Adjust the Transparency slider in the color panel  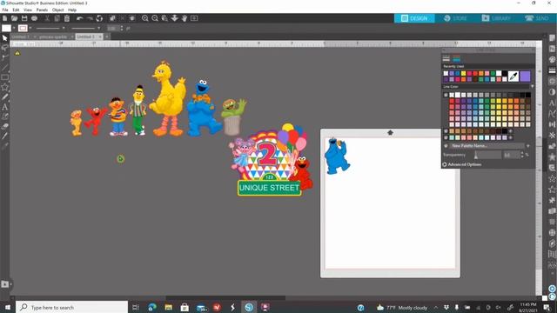pyautogui.click(x=487, y=155)
